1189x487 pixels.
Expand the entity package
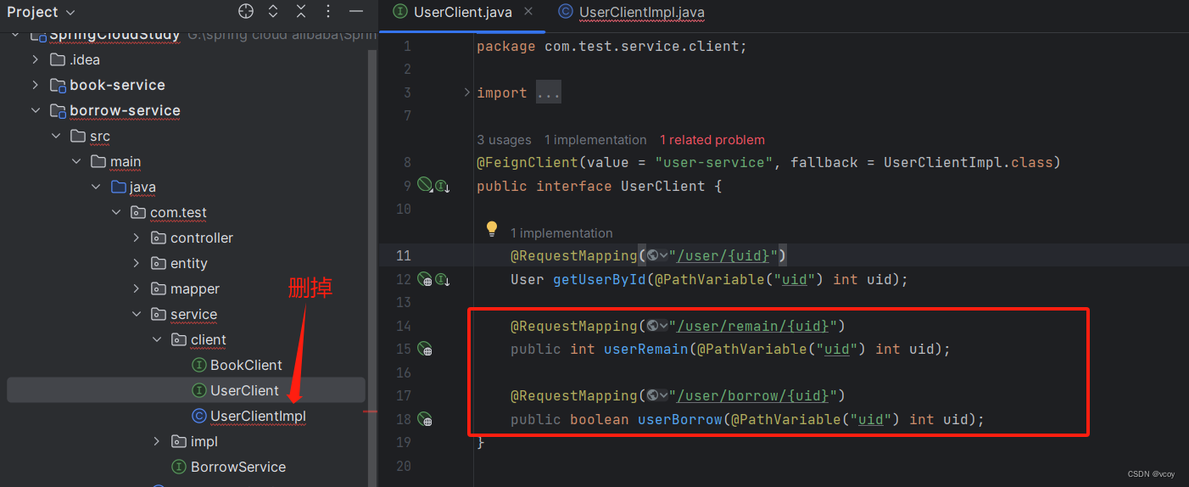(137, 263)
